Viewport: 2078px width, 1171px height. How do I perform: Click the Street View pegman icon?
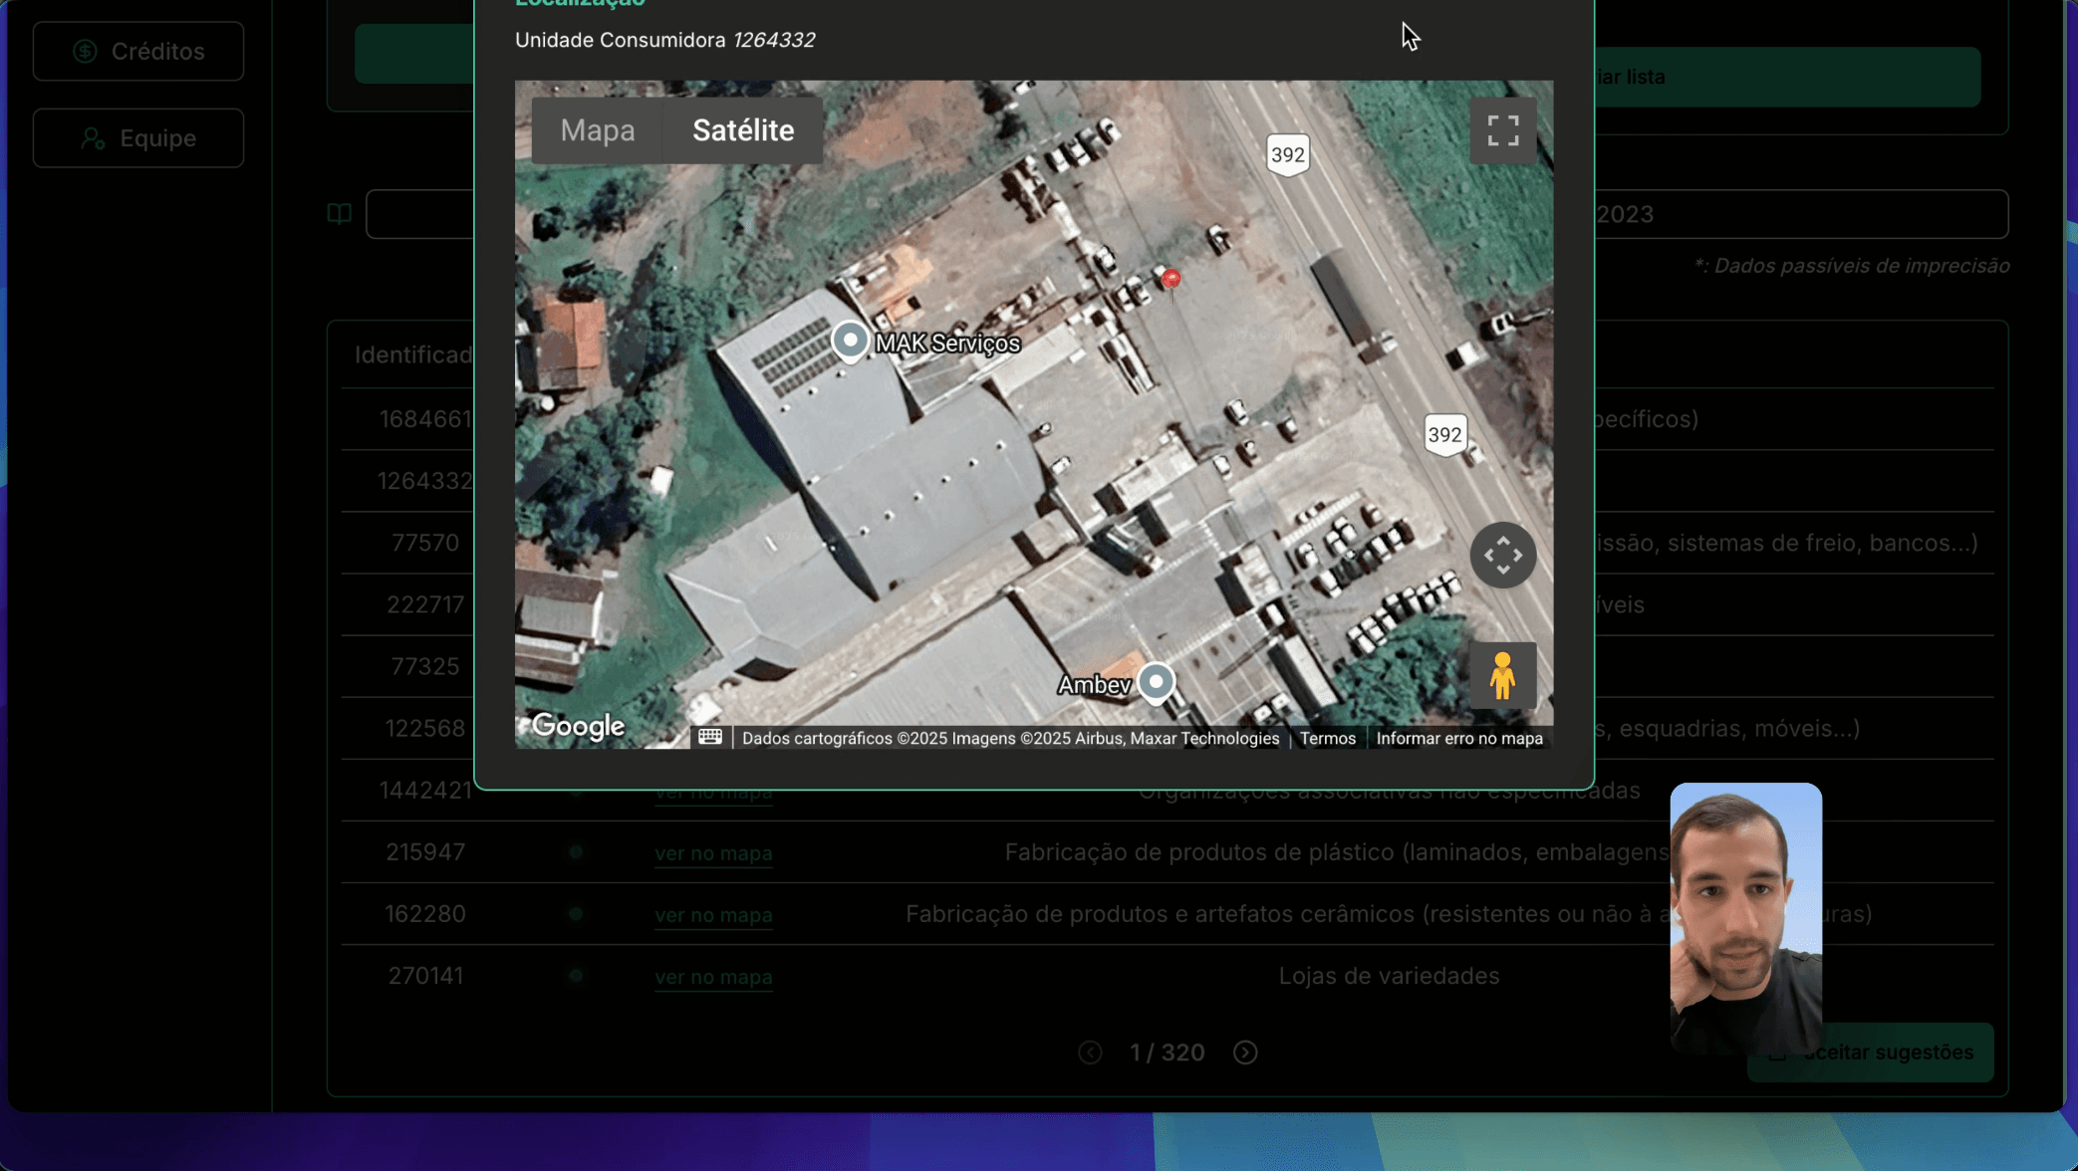click(1502, 675)
